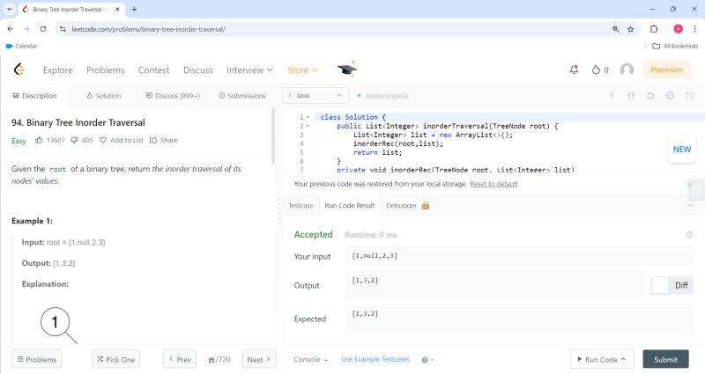Click the description panel scrollbar

click(x=272, y=136)
